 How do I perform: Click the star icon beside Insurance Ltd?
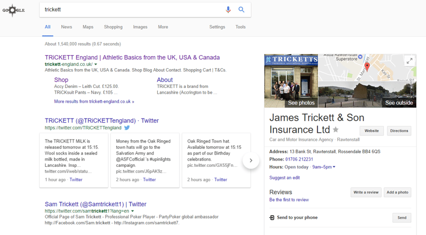[x=336, y=130]
